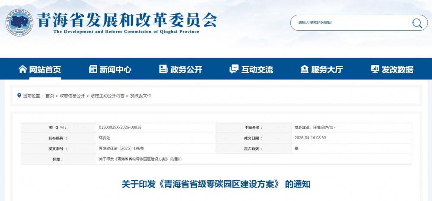Select the 发改数据 navigation item

(x=397, y=70)
